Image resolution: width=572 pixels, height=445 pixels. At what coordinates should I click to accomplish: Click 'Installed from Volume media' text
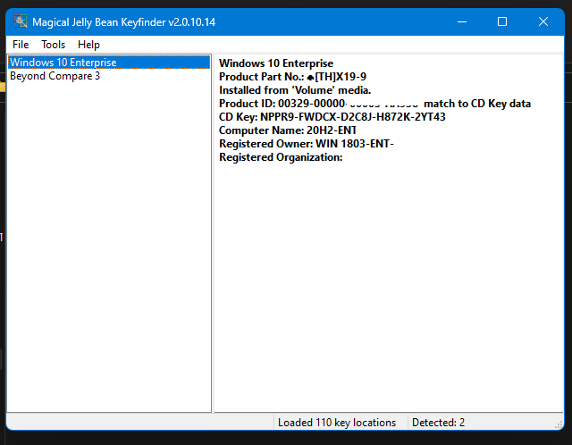click(295, 90)
